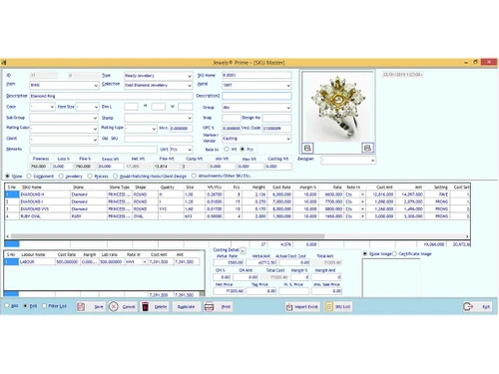Click the app icon in title bar
This screenshot has width=499, height=374.
(x=4, y=62)
